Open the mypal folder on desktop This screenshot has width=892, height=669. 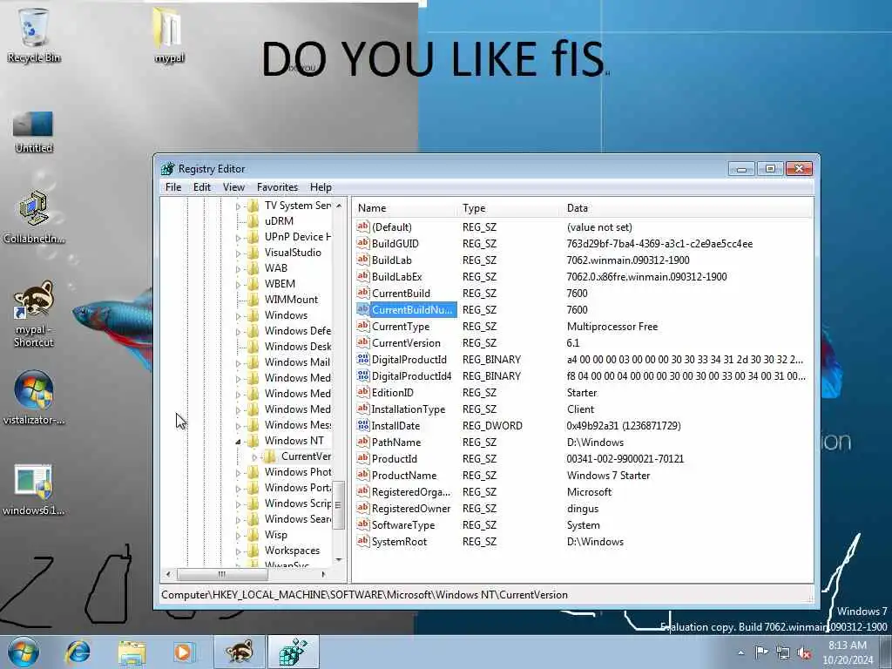click(168, 34)
